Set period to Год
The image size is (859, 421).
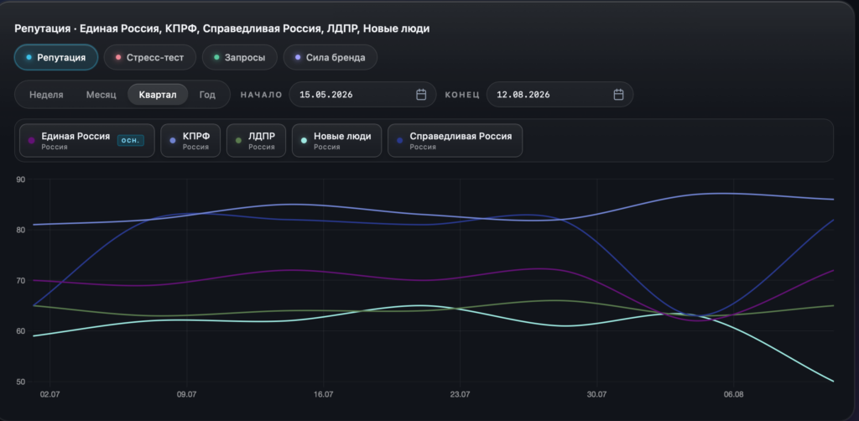(x=207, y=95)
